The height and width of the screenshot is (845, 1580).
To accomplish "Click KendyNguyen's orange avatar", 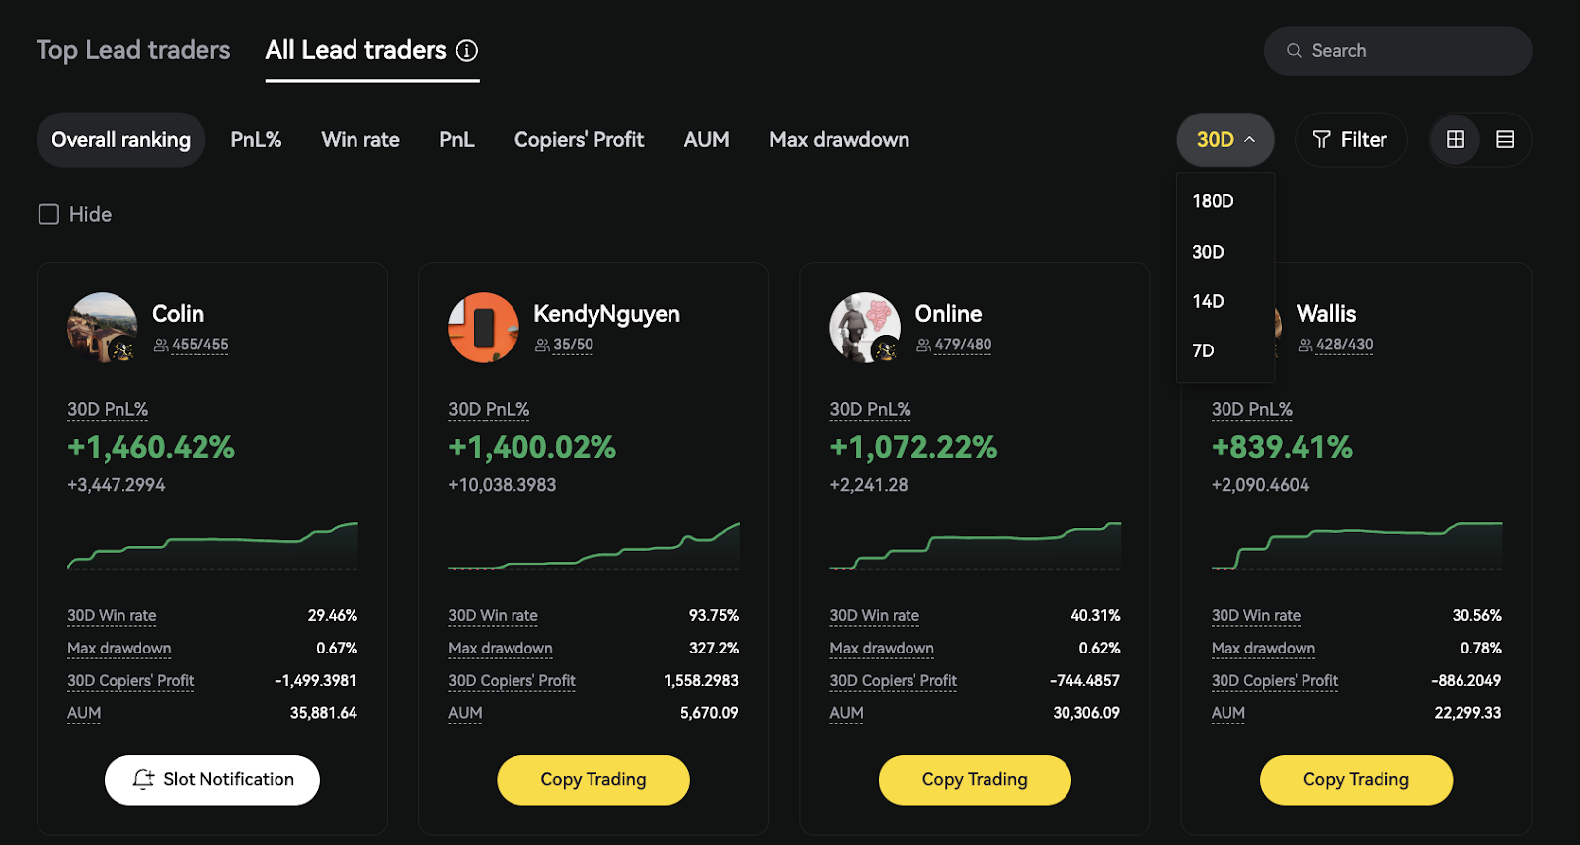I will [x=483, y=328].
